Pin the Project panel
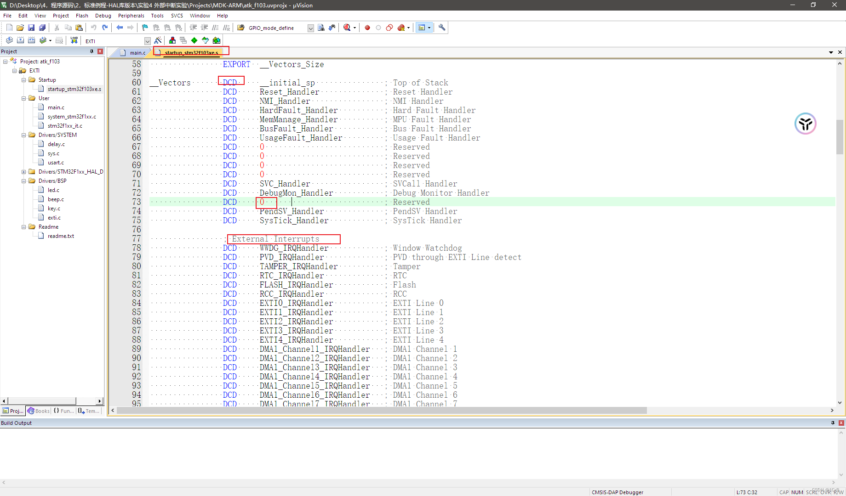Screen dimensions: 846x496 point(91,51)
